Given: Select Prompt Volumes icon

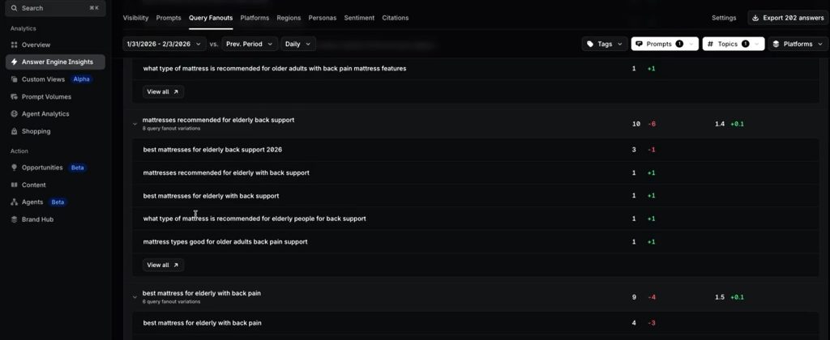Looking at the screenshot, I should [15, 97].
